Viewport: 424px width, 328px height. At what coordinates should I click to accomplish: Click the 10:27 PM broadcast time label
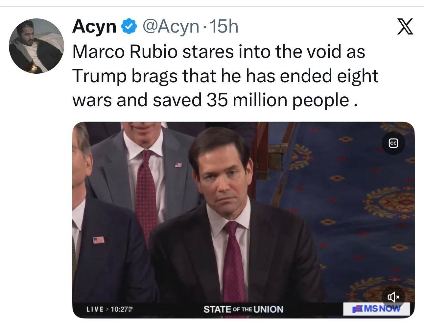point(122,309)
